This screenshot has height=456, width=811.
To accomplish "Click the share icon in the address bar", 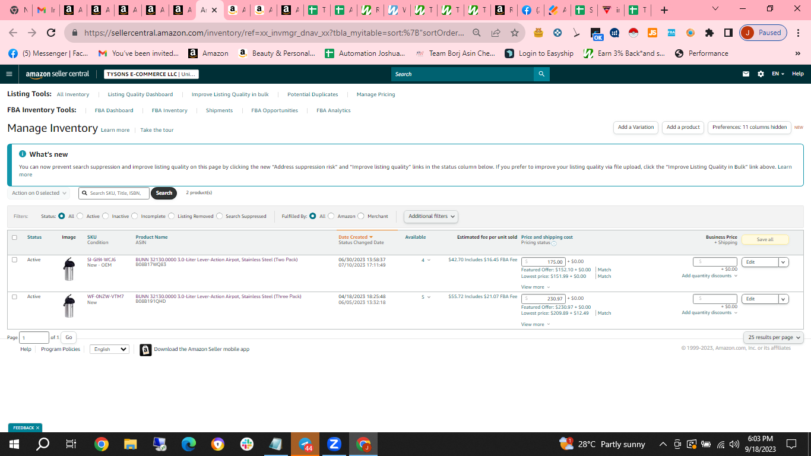I will [x=496, y=33].
